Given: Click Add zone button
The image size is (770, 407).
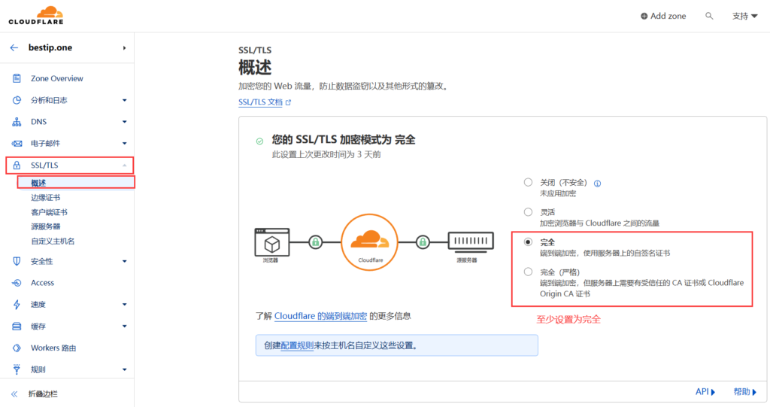Looking at the screenshot, I should [x=662, y=16].
